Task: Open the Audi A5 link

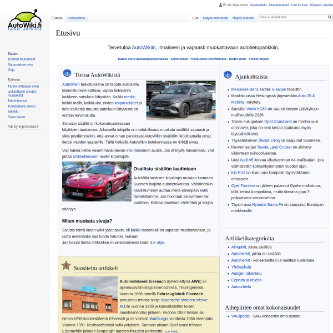Action: pos(246,160)
